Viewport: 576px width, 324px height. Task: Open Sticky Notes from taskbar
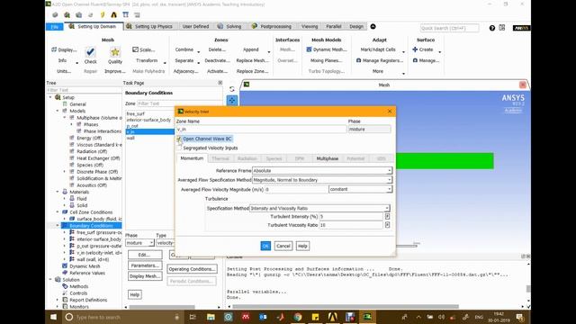315,317
